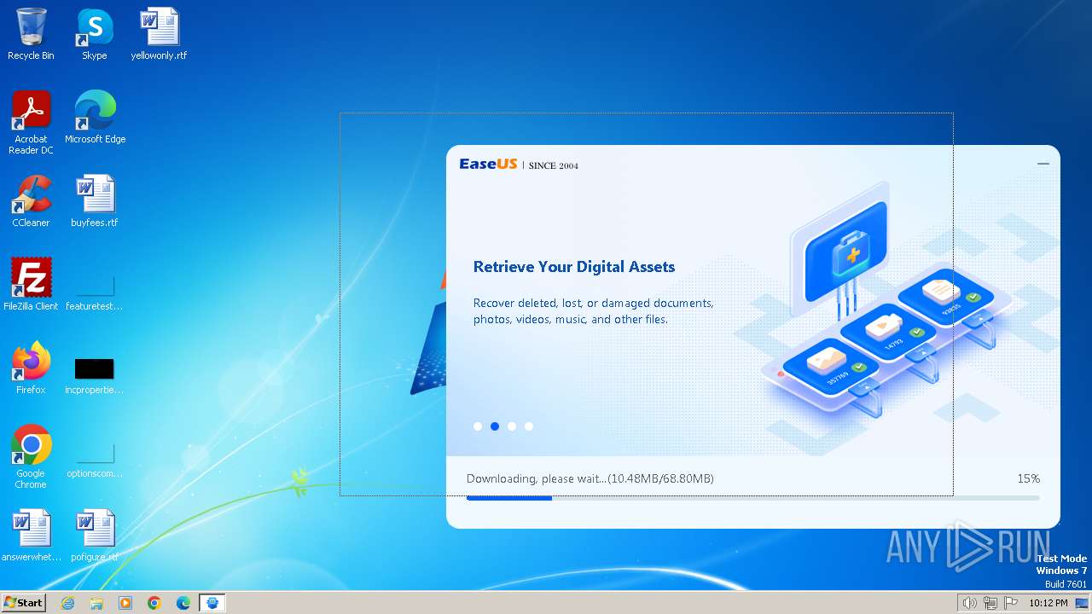
Task: Open Chrome from the taskbar
Action: pos(154,603)
